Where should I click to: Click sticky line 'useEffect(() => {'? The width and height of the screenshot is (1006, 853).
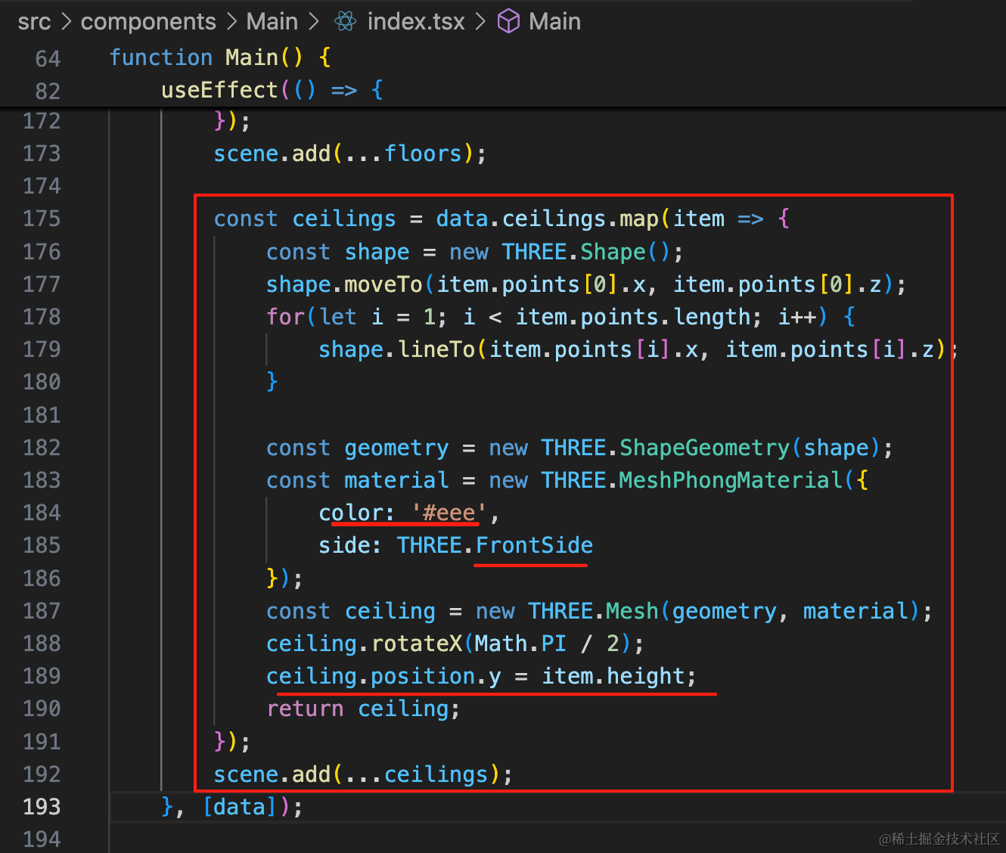tap(272, 90)
